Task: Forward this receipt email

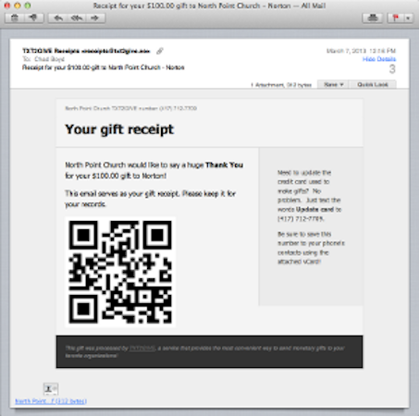Action: click(x=95, y=18)
